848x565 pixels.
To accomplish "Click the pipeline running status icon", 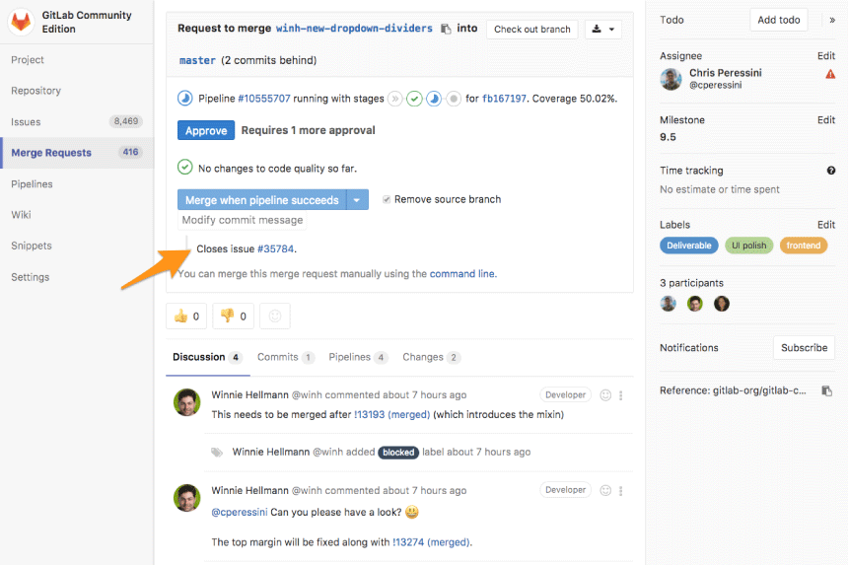I will pos(185,99).
